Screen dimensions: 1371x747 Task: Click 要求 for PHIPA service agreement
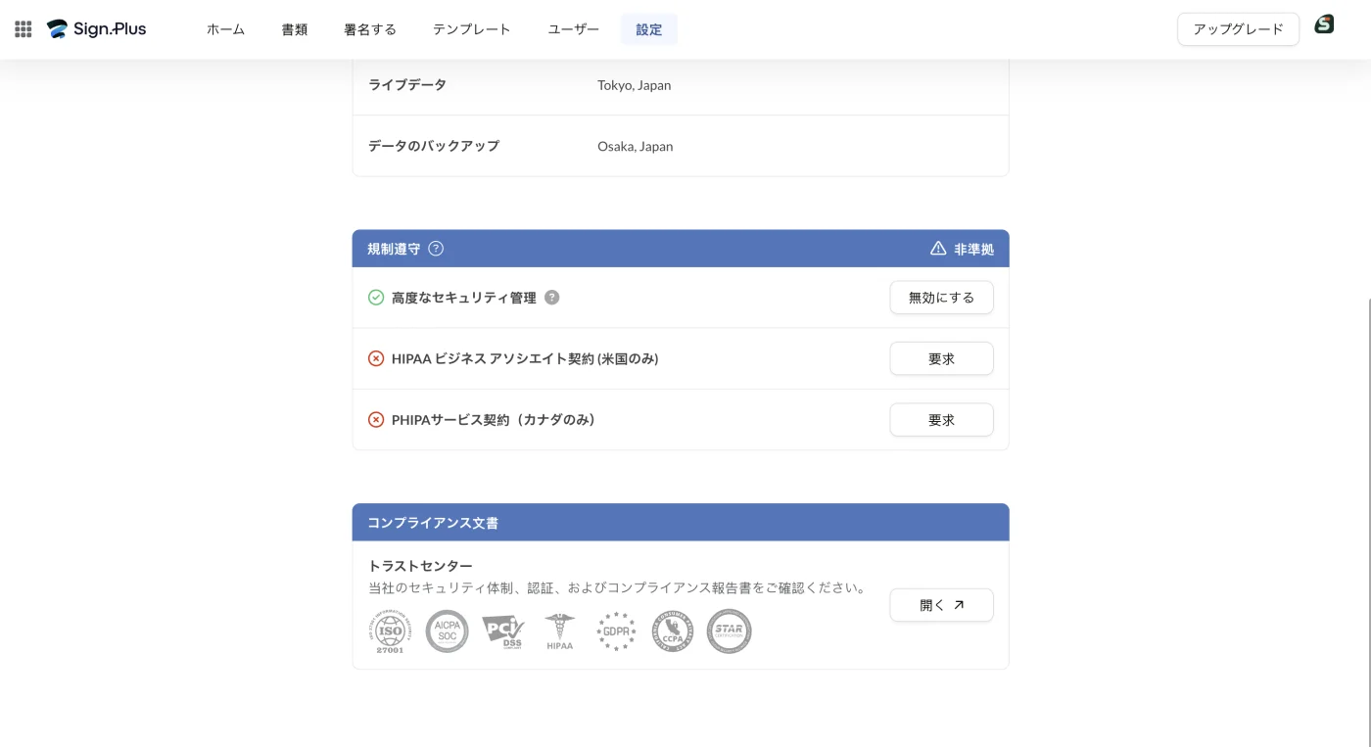941,420
